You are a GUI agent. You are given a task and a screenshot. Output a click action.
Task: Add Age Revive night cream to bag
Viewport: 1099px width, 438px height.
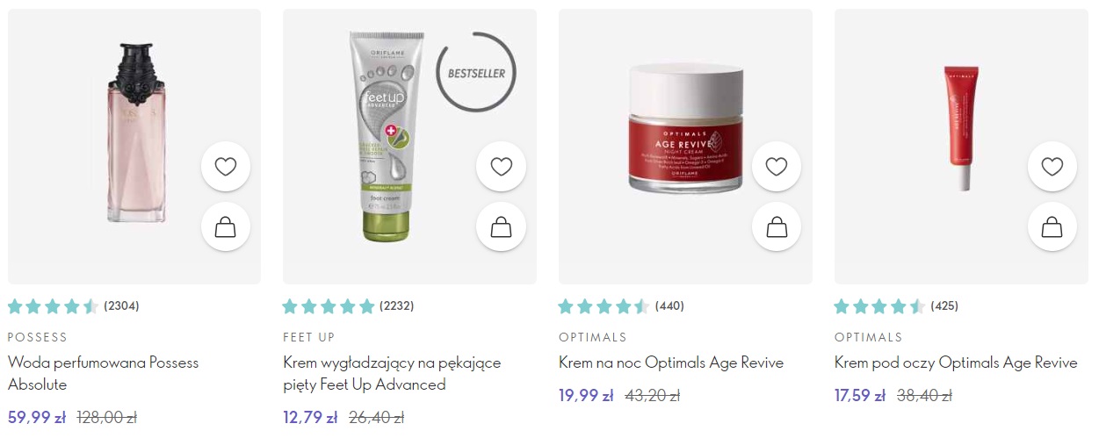777,227
